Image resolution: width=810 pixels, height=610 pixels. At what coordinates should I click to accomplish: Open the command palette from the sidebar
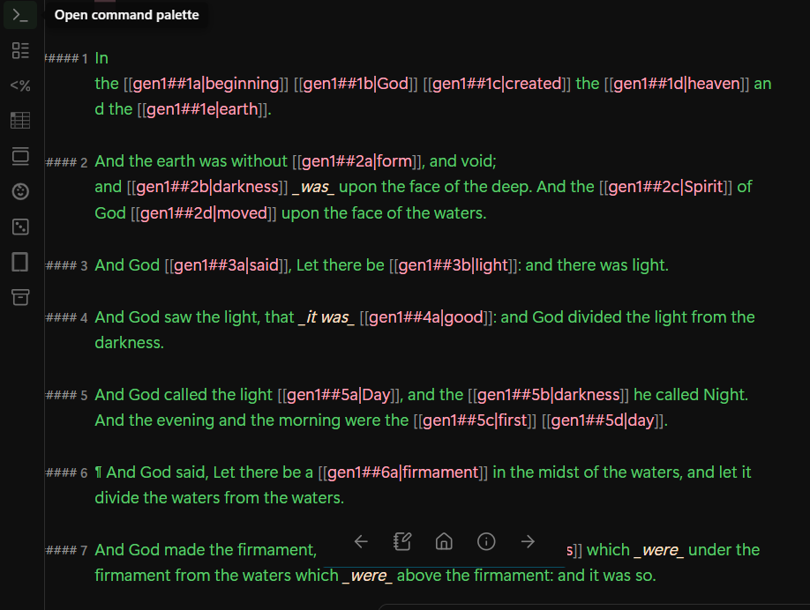pos(19,15)
